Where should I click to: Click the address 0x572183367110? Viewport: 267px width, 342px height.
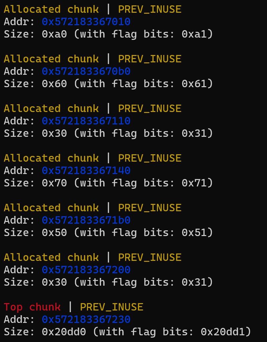tap(86, 121)
